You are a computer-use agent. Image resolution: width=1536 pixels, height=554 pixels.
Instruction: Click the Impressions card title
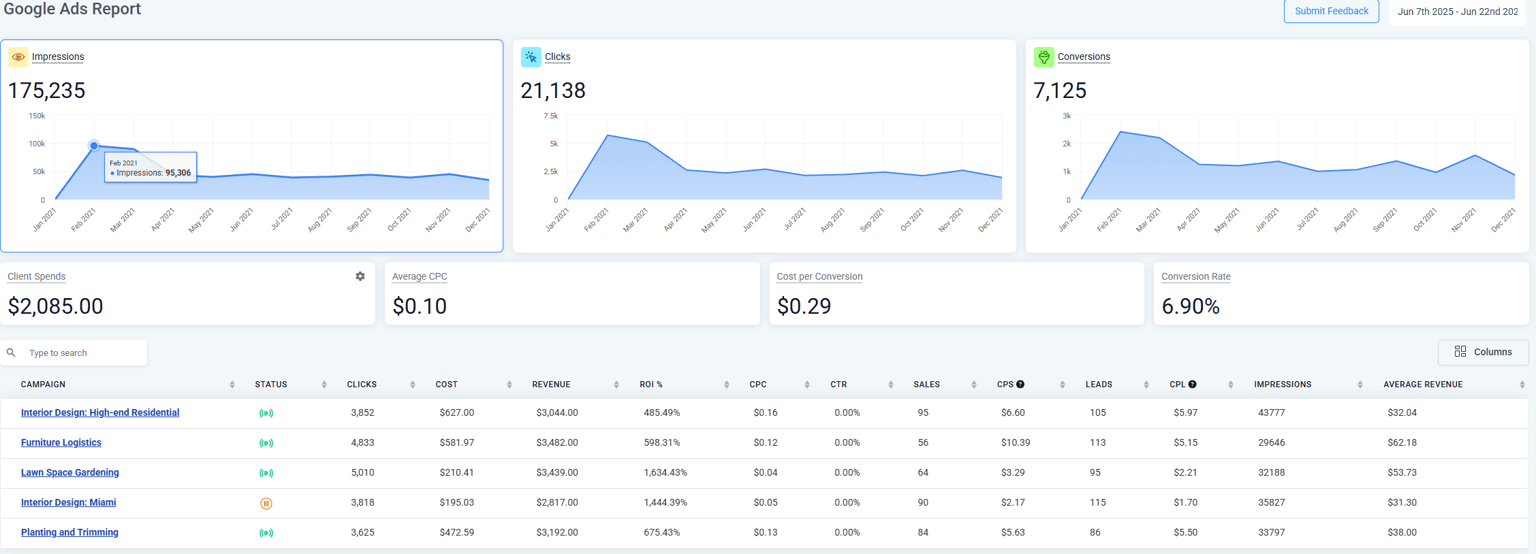point(58,56)
